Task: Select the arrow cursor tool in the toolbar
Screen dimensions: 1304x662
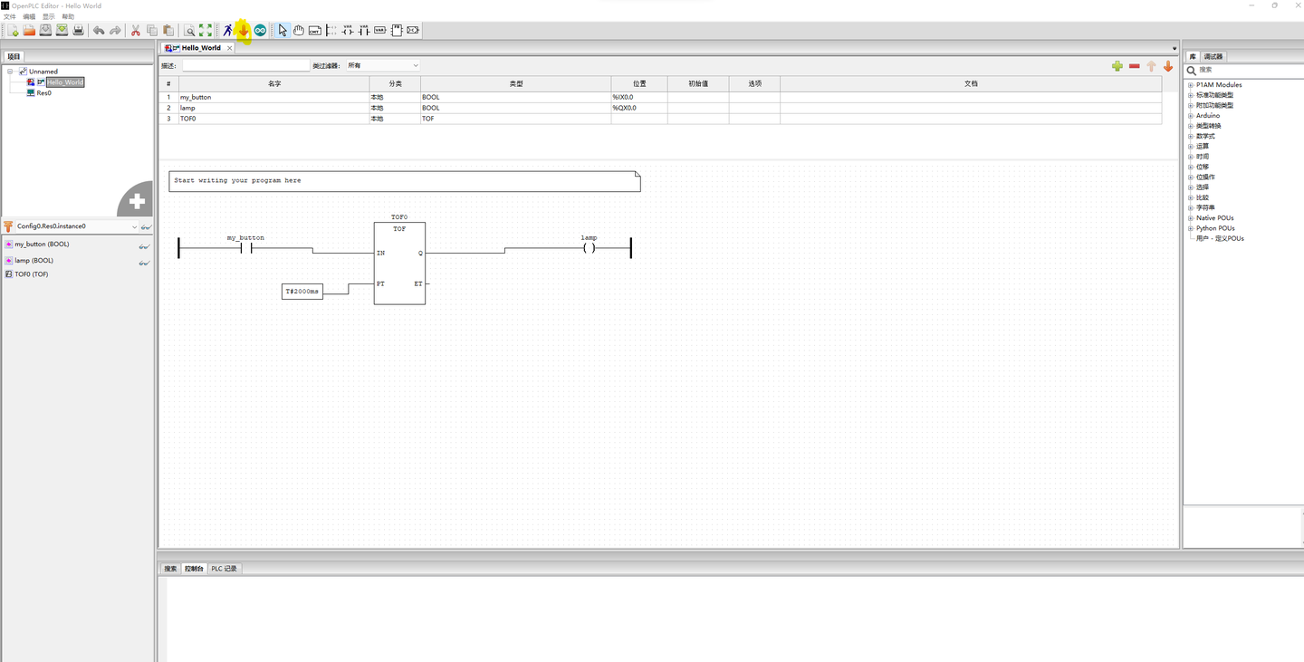Action: [283, 30]
